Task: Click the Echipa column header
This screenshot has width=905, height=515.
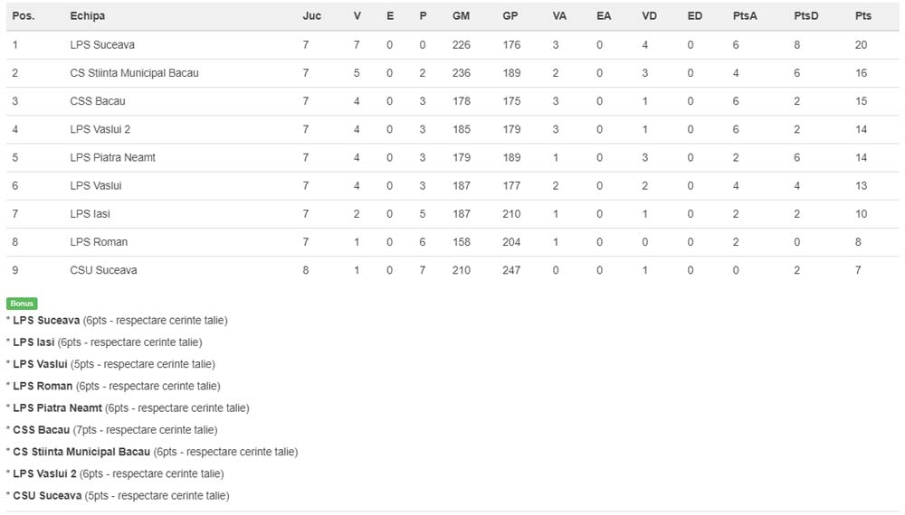Action: pos(88,16)
